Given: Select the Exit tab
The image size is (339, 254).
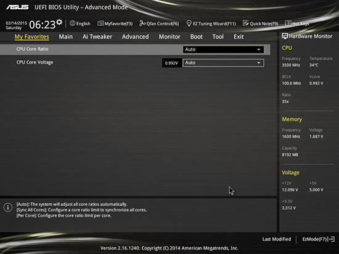Looking at the screenshot, I should [x=239, y=37].
